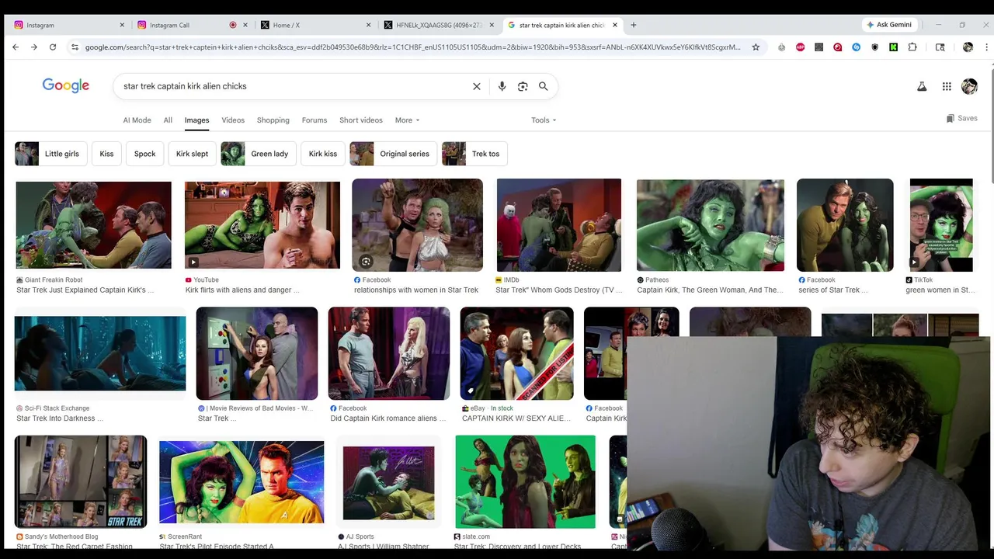Click the Chrome profile avatar in toolbar

pyautogui.click(x=968, y=47)
